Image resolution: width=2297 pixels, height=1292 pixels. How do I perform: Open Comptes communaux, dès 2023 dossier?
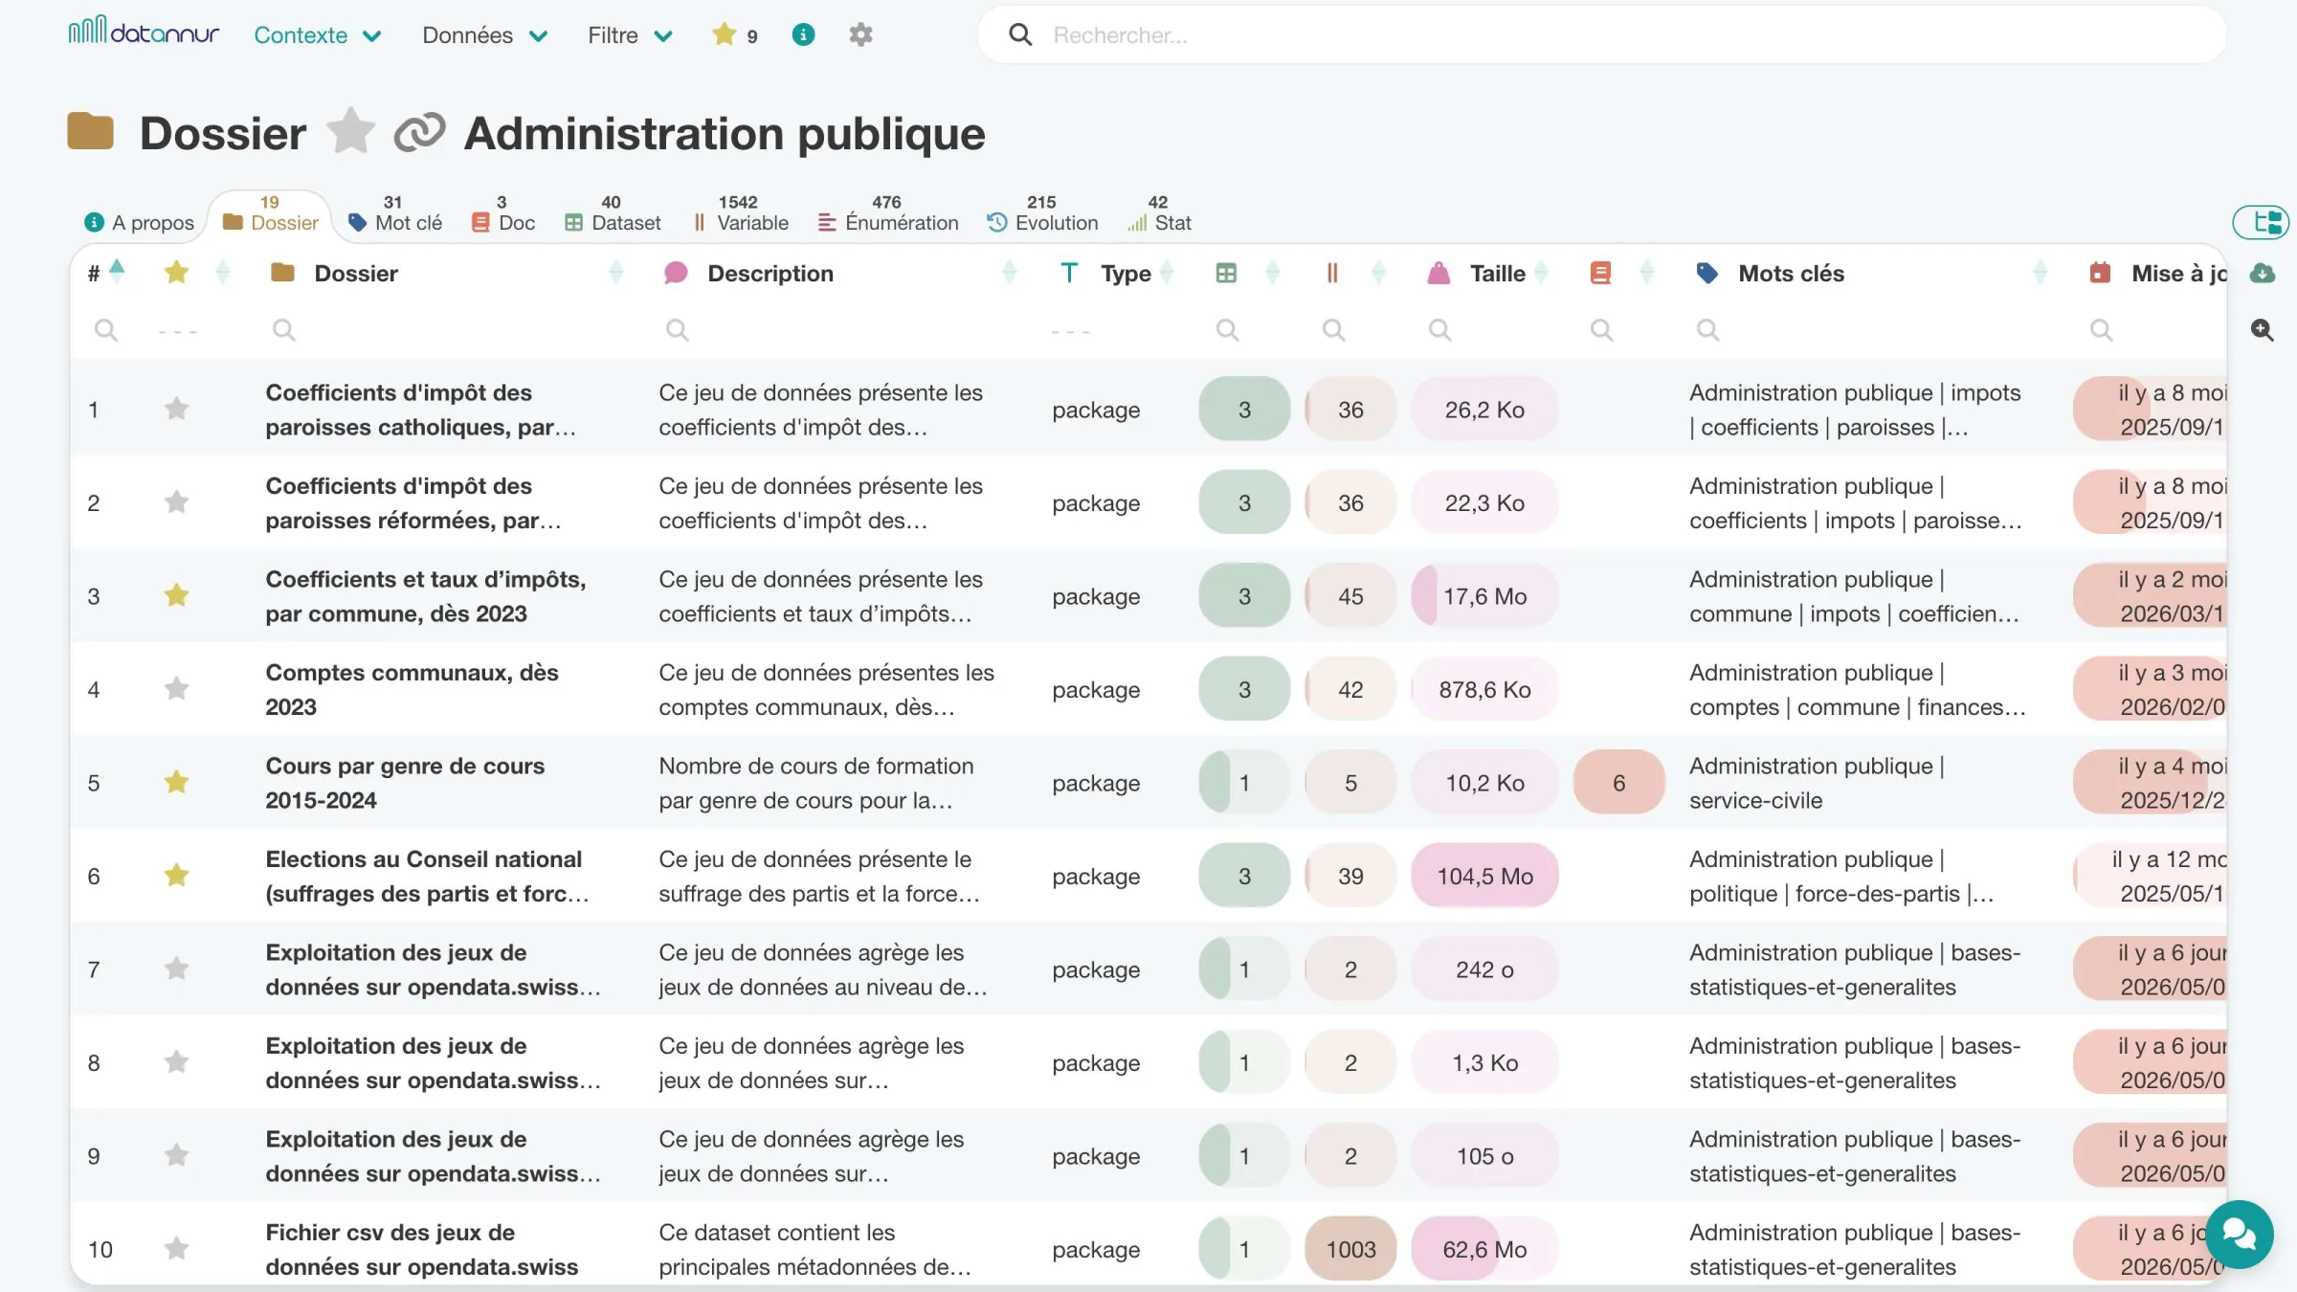pyautogui.click(x=412, y=689)
